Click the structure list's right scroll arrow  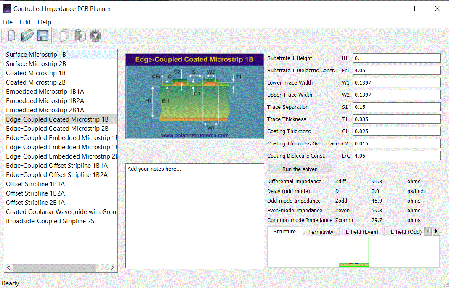(x=112, y=268)
